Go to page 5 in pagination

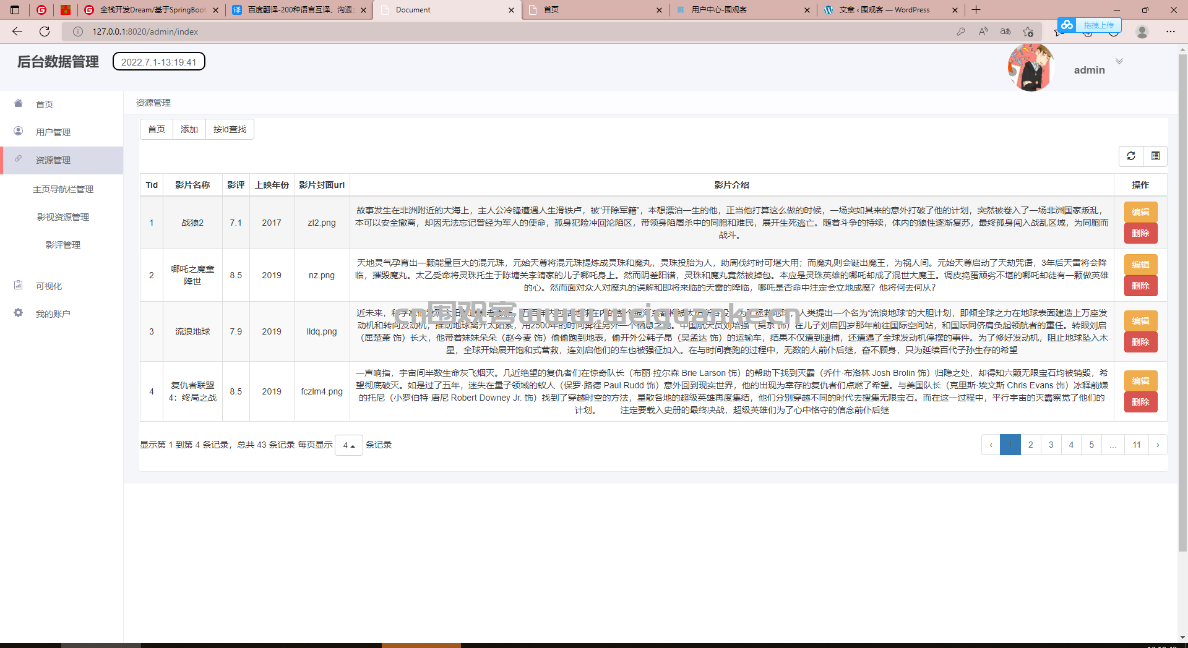tap(1091, 445)
